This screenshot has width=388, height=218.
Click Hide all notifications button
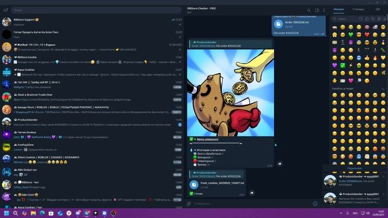(x=354, y=168)
